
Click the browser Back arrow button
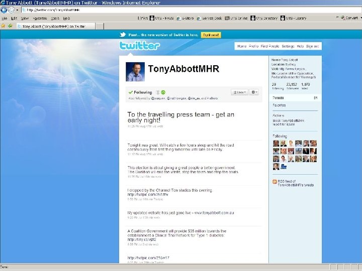pos(4,10)
